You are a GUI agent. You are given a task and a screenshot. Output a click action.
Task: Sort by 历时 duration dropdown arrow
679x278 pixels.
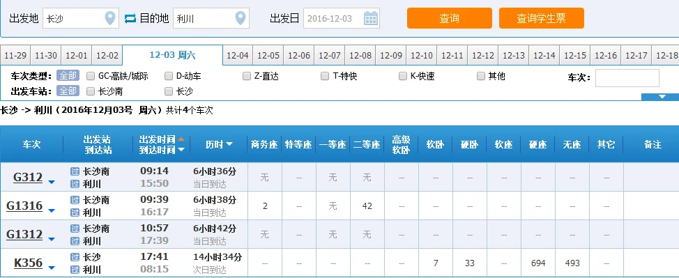tap(229, 144)
